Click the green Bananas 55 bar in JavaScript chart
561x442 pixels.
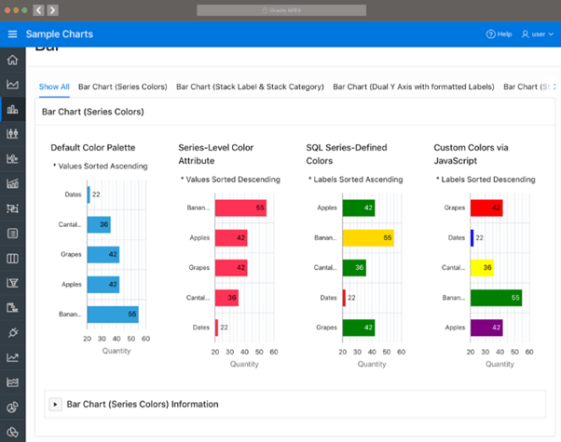[497, 298]
